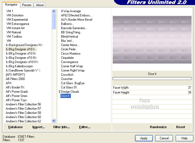Click the Database button
The image size is (195, 143).
[15, 127]
